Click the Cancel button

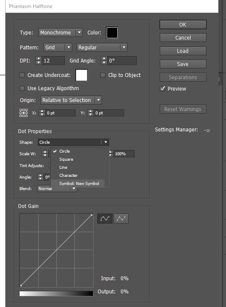tap(183, 37)
